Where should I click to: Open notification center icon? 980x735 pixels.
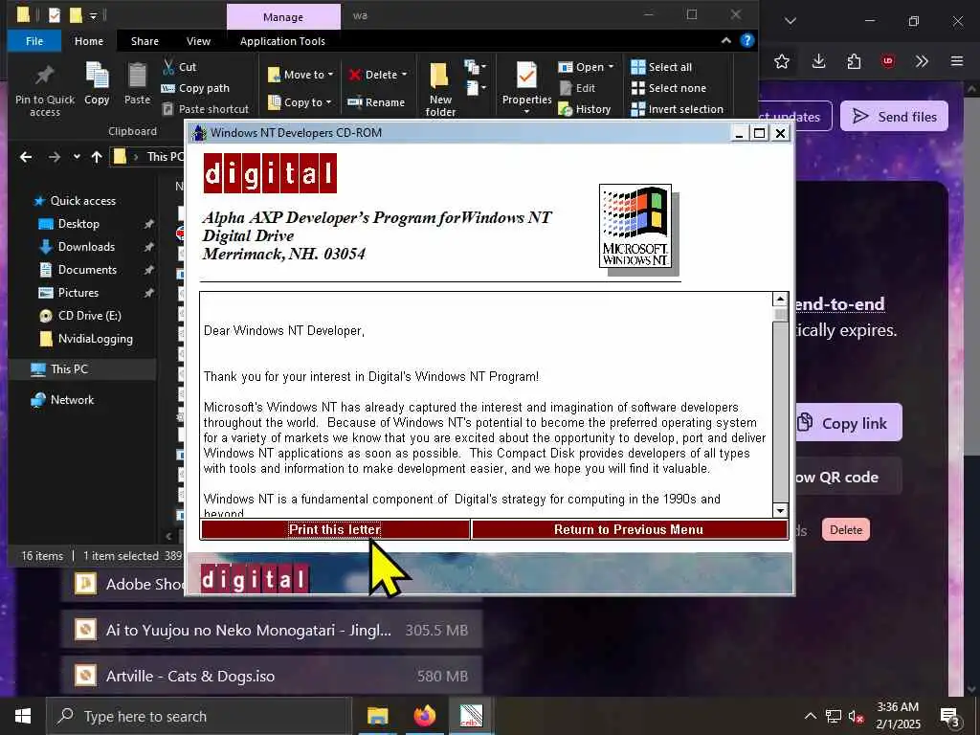(950, 717)
